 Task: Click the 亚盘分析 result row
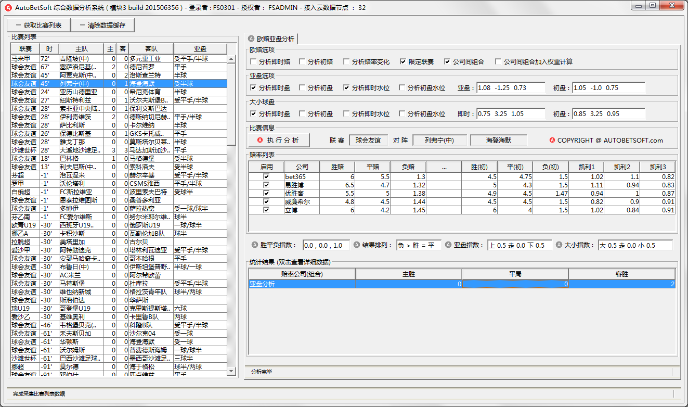462,284
